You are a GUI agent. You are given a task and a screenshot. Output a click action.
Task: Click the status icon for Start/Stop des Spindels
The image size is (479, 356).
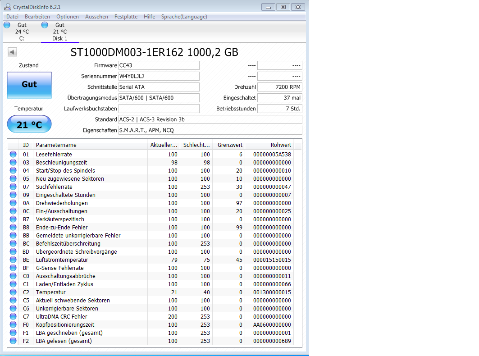coord(13,170)
